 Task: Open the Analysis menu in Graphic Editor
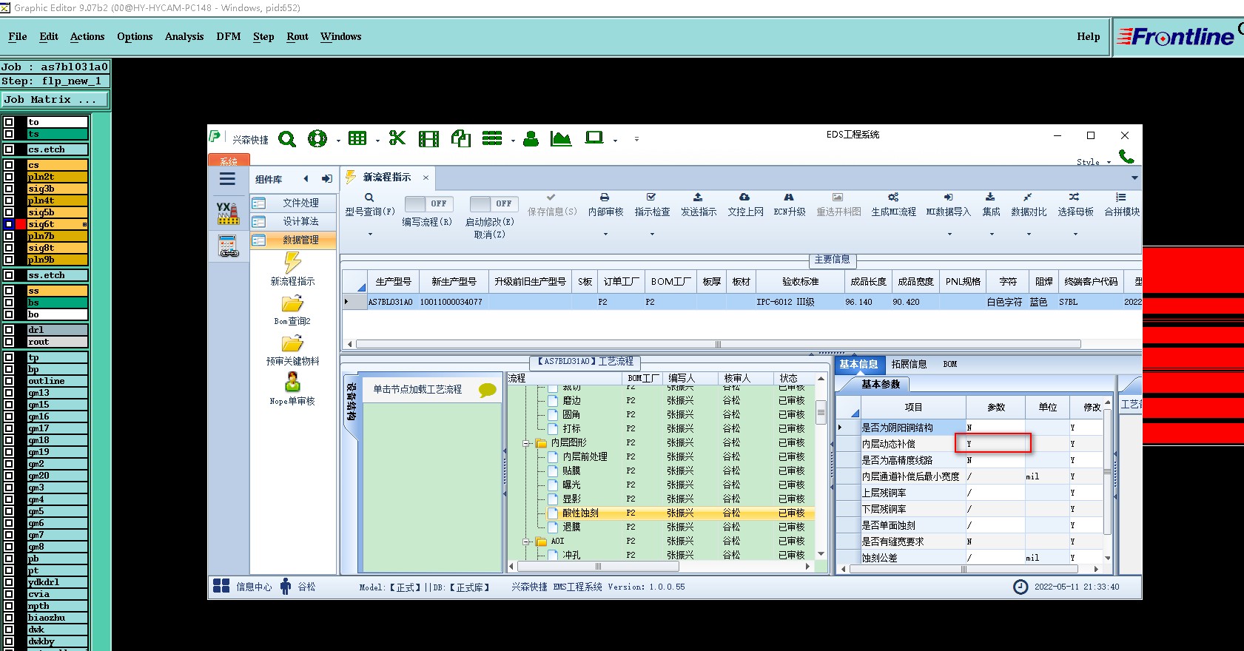184,36
